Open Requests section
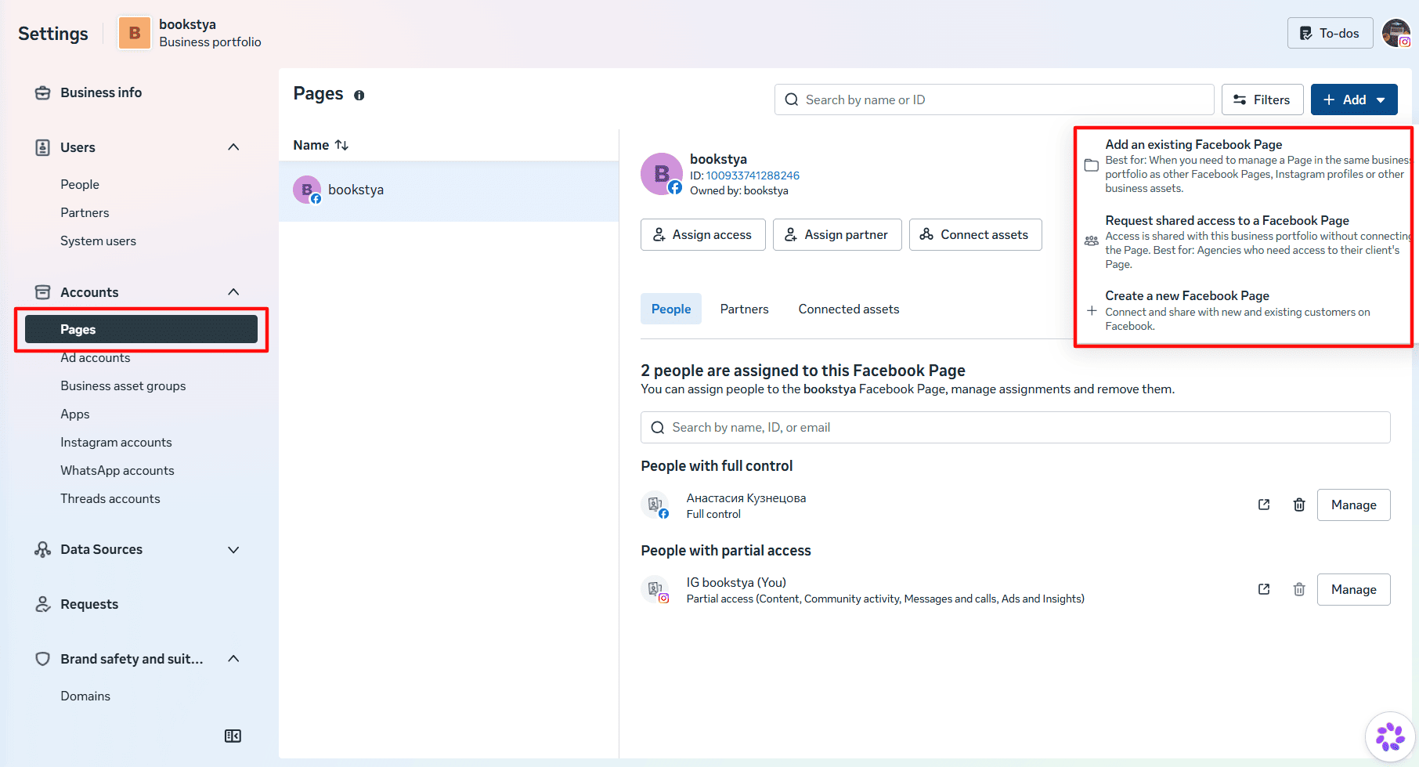Image resolution: width=1419 pixels, height=767 pixels. point(89,604)
